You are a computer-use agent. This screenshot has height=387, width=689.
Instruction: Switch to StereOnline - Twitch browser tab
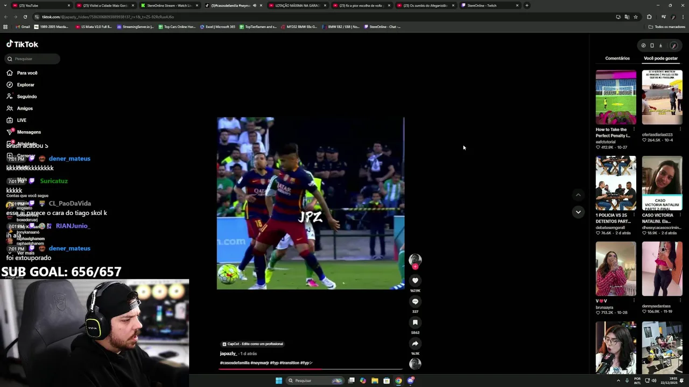(489, 5)
